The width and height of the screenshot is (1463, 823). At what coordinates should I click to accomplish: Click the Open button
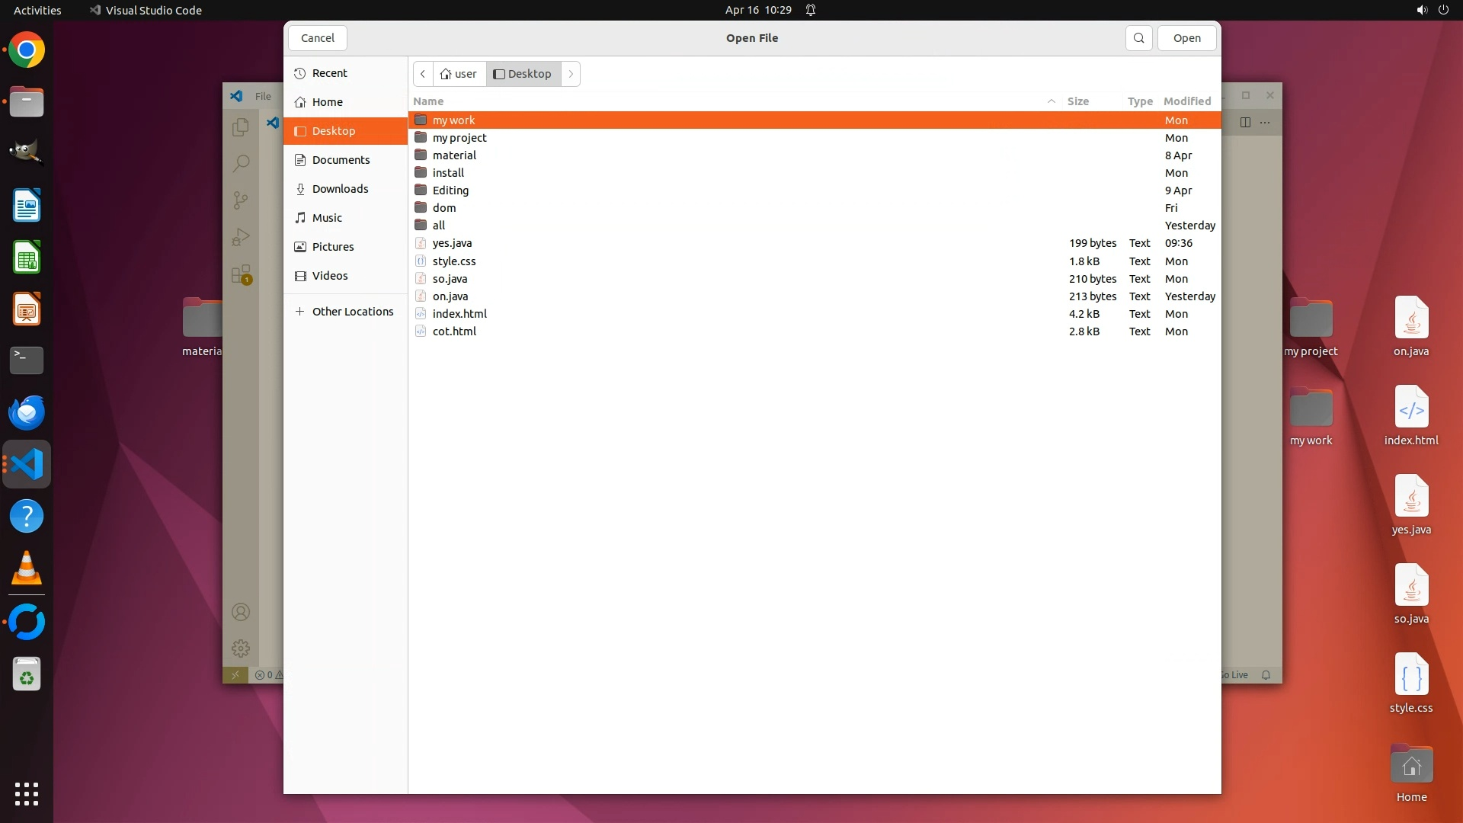click(1186, 38)
